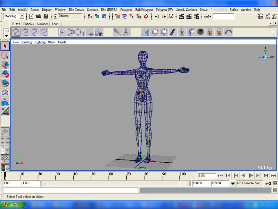278x209 pixels.
Task: Click the drafting compass Shave shelf icon
Action: point(126,32)
